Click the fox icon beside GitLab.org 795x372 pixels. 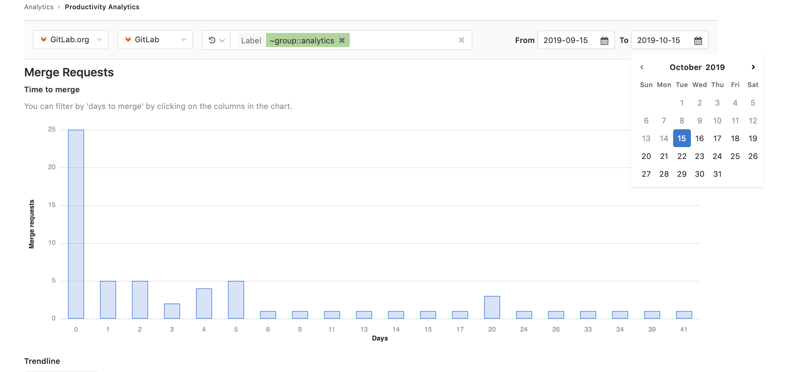pos(44,39)
